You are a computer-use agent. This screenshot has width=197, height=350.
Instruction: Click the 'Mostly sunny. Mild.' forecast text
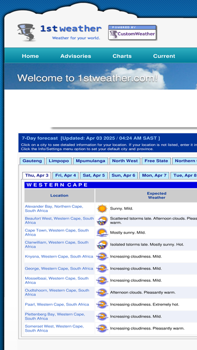(x=128, y=232)
